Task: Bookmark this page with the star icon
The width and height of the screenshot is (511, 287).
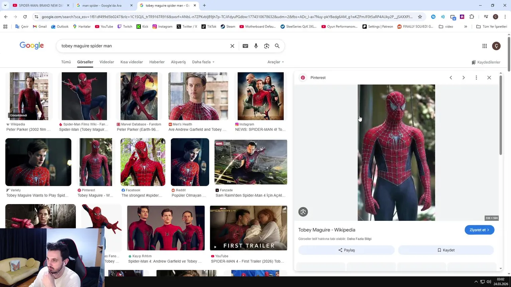Action: tap(420, 17)
